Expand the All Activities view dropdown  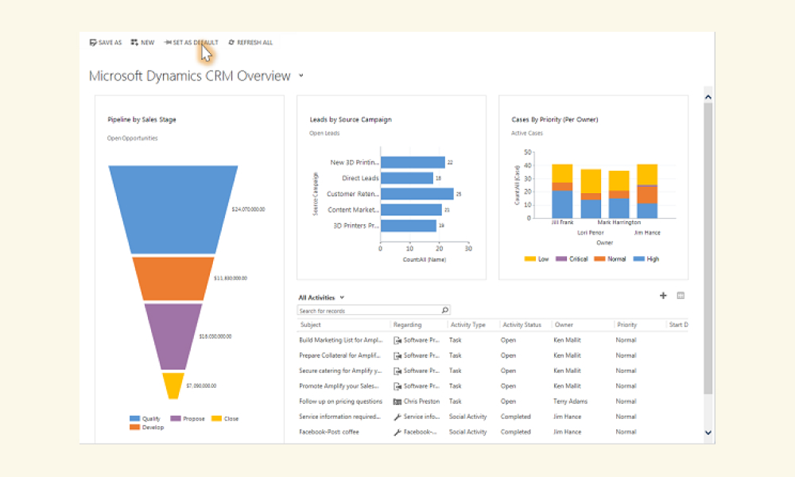pos(342,297)
